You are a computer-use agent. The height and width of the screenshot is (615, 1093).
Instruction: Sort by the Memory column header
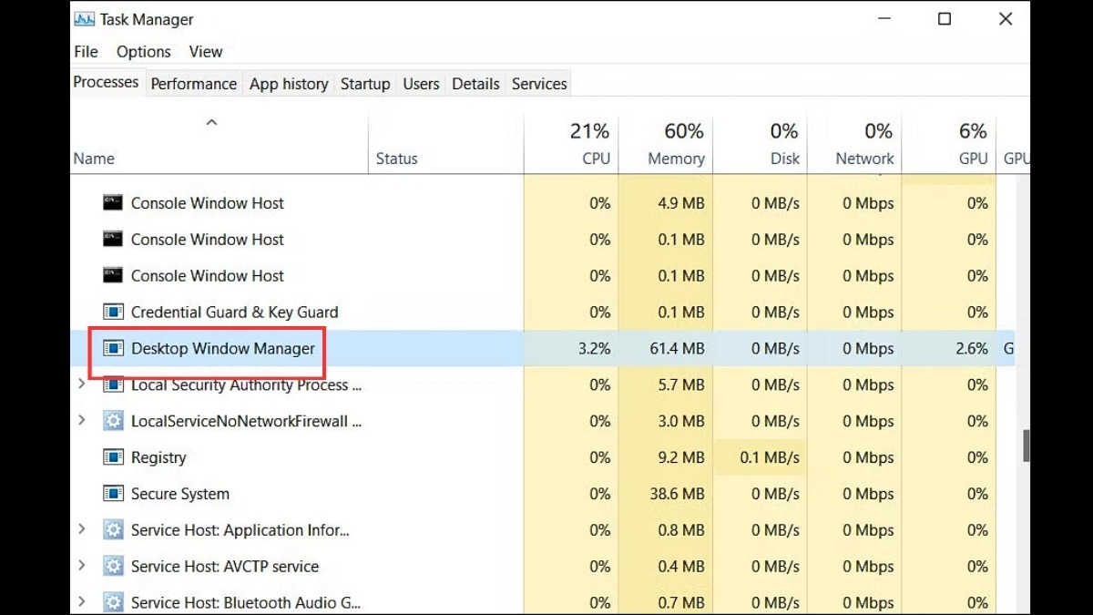click(666, 144)
